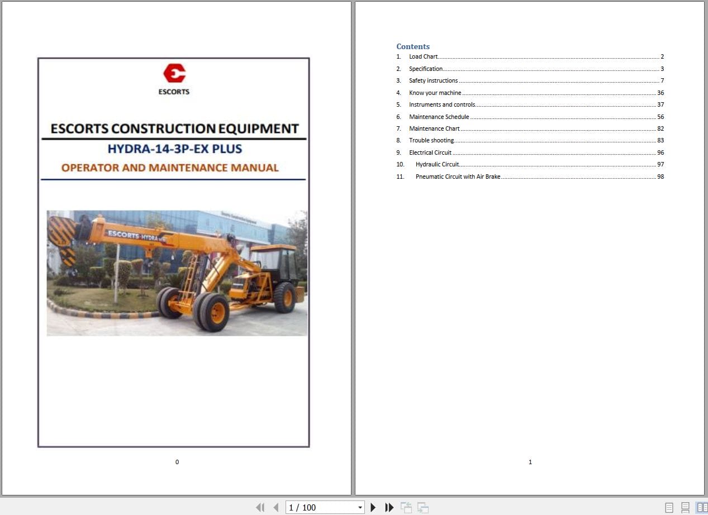Screen dimensions: 708x515
Task: Go to the next page
Action: coord(373,507)
